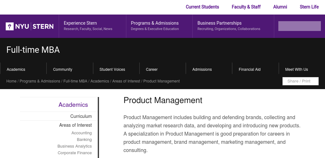Click Full-time MBA in breadcrumb
This screenshot has width=325, height=158.
(x=75, y=81)
